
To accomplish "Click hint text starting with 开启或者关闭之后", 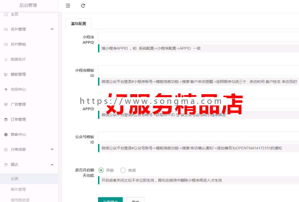I will point(162,180).
